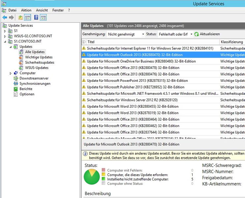This screenshot has height=198, width=245.
Task: Click the WSUS-Updates view icon
Action: click(21, 68)
